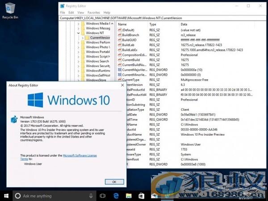Click the Windows 10 Pro Insider Preview data
This screenshot has width=268, height=201.
pos(202,134)
